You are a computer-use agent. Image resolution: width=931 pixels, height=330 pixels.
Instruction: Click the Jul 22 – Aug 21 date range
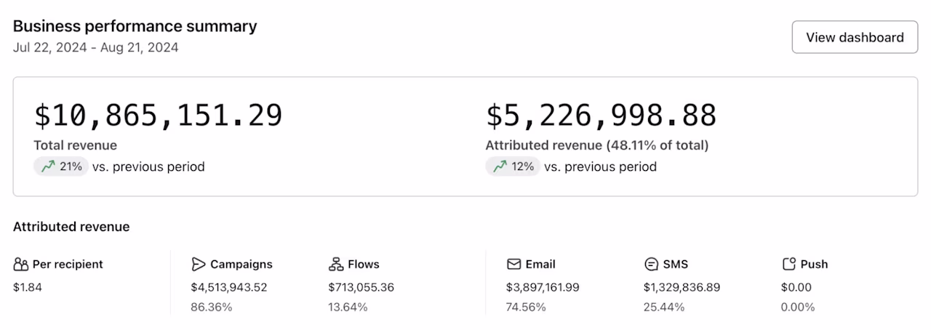[x=95, y=48]
